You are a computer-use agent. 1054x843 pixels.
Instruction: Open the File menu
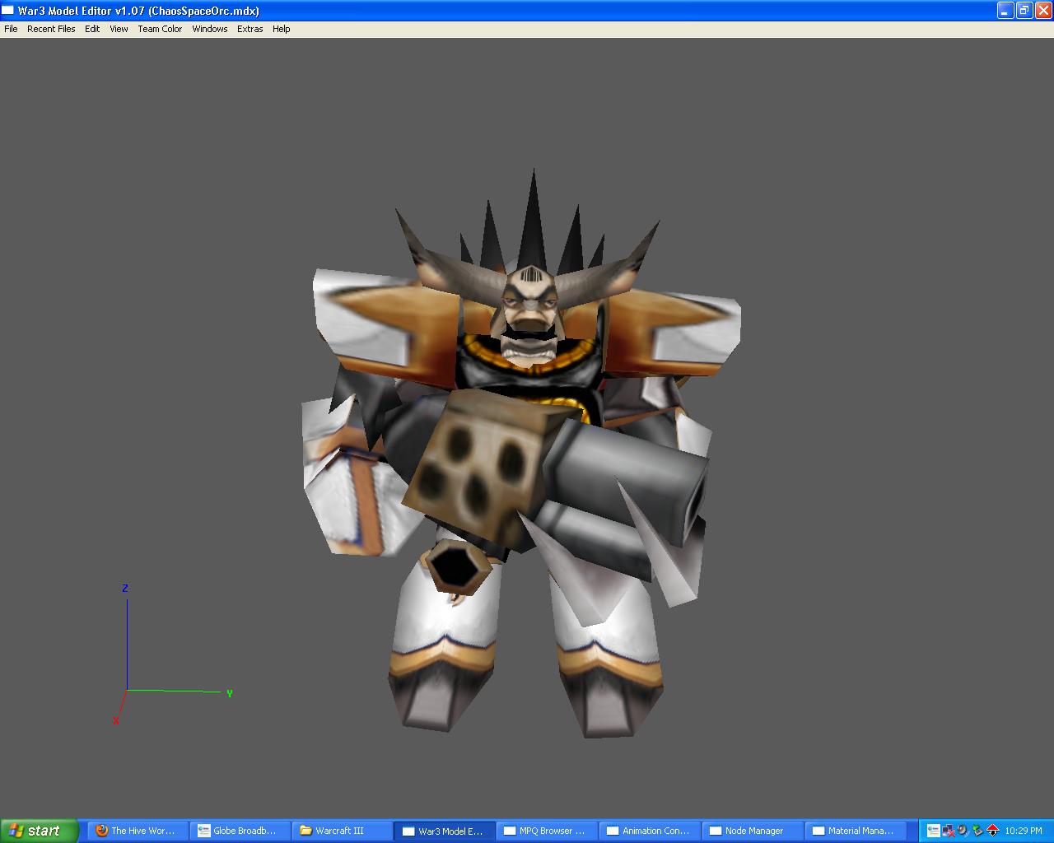(11, 29)
